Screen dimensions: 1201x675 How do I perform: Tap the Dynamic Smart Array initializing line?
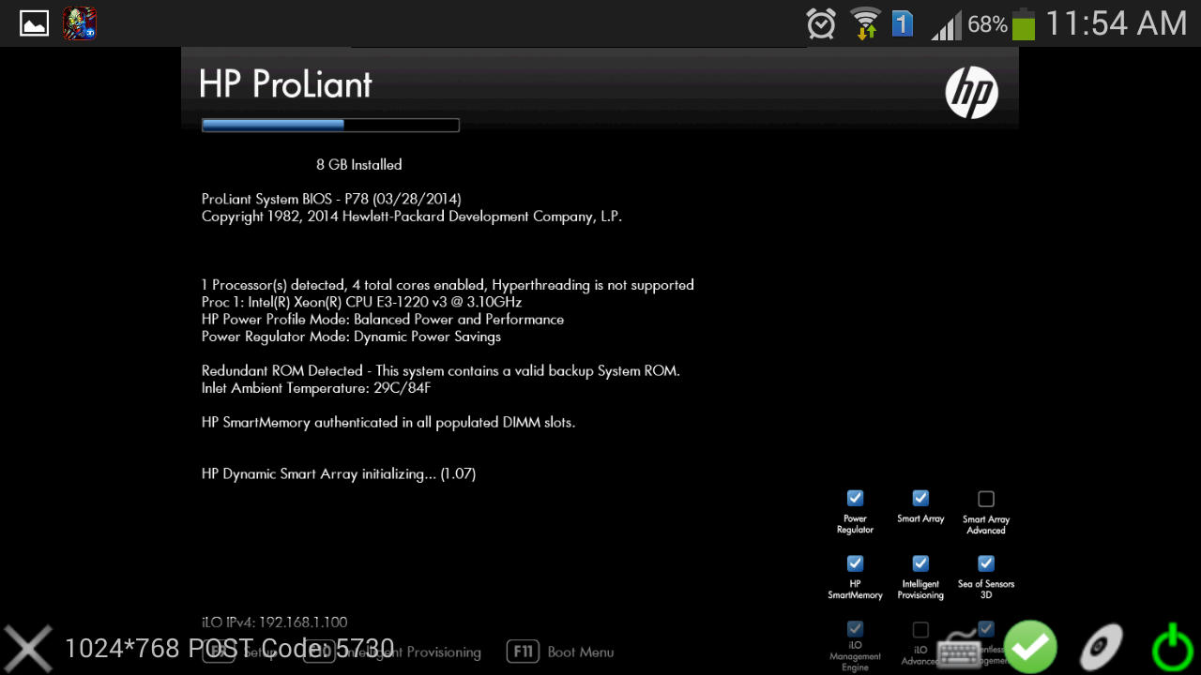[339, 474]
